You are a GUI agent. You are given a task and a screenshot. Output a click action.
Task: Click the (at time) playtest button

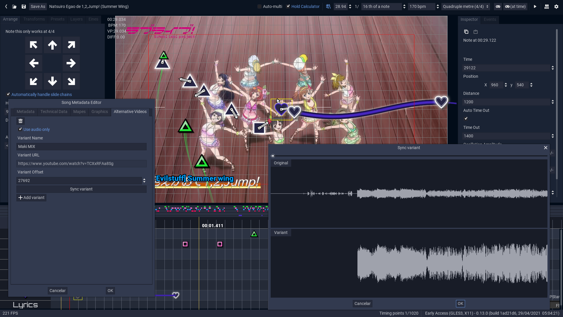[515, 6]
